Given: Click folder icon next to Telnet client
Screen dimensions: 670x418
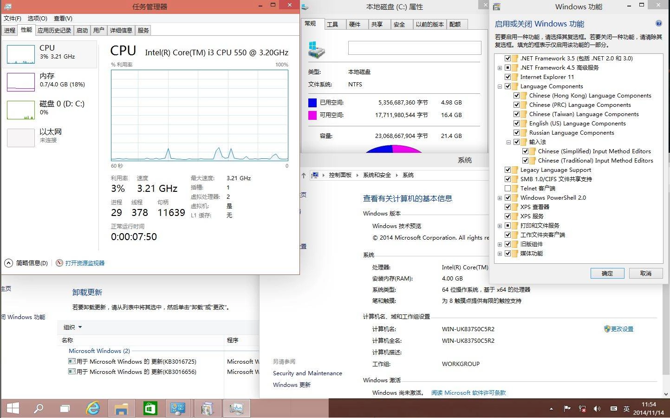Looking at the screenshot, I should (x=515, y=188).
